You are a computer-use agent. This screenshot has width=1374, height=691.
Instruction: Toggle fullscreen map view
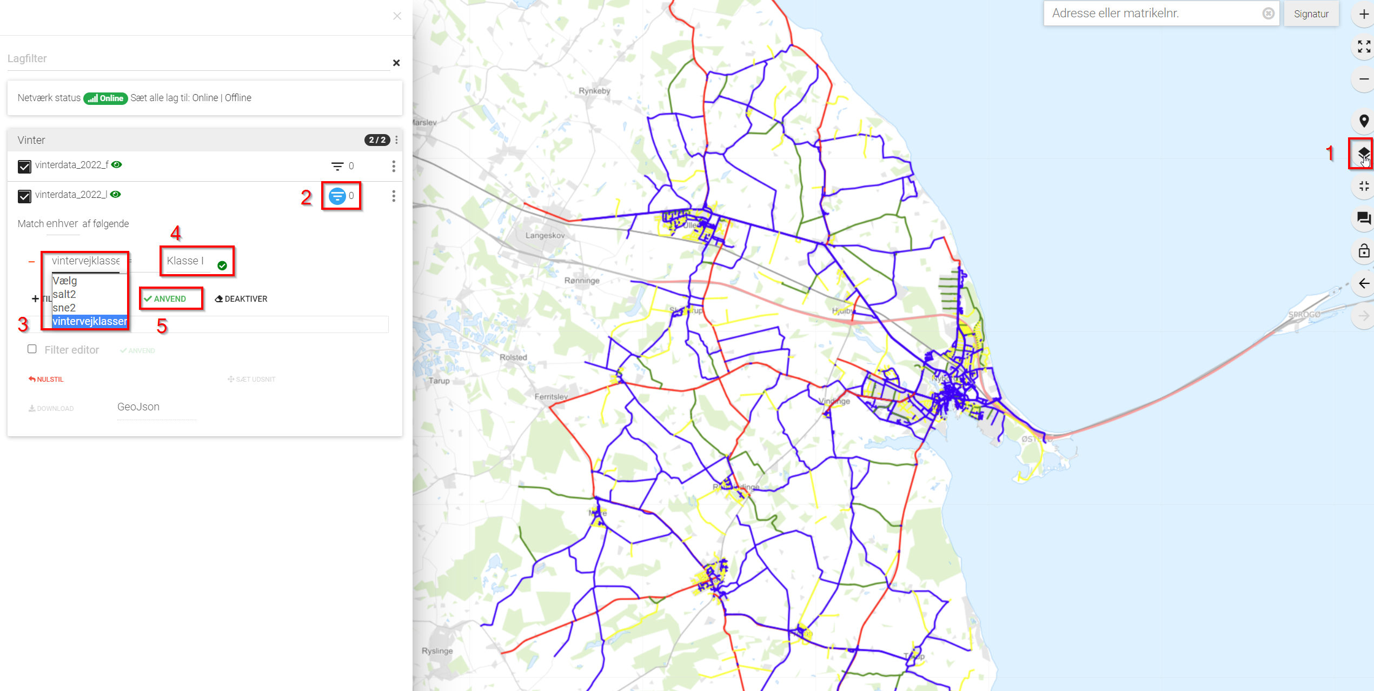pos(1363,46)
